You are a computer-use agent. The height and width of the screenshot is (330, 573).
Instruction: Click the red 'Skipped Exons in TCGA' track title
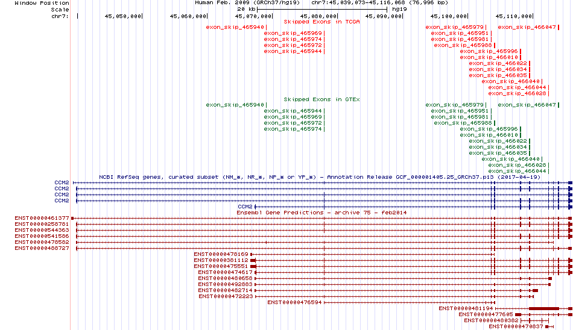pyautogui.click(x=321, y=21)
